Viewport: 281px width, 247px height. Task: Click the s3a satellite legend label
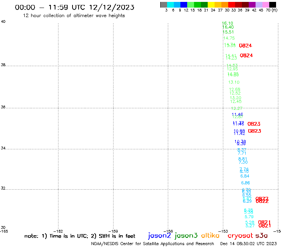tap(262, 236)
